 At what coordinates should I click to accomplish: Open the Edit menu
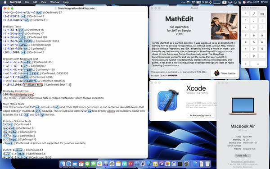35,2
